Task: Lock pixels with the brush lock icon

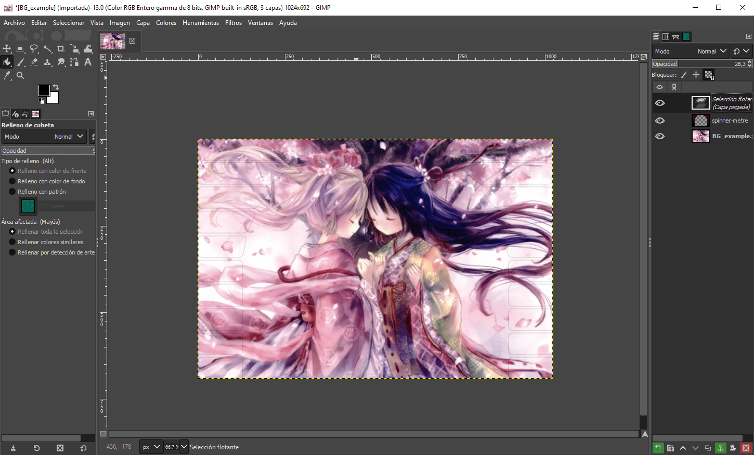Action: tap(684, 75)
